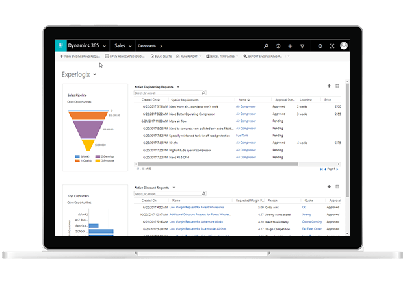Image resolution: width=405 pixels, height=283 pixels.
Task: Open the app launcher waffle icon
Action: (60, 45)
